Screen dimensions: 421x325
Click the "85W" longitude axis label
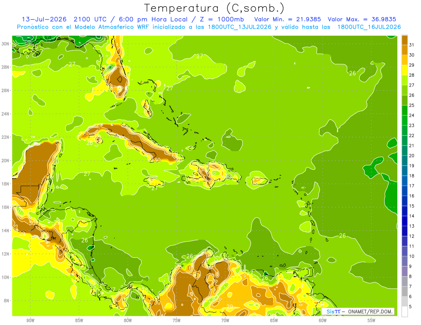(x=79, y=320)
